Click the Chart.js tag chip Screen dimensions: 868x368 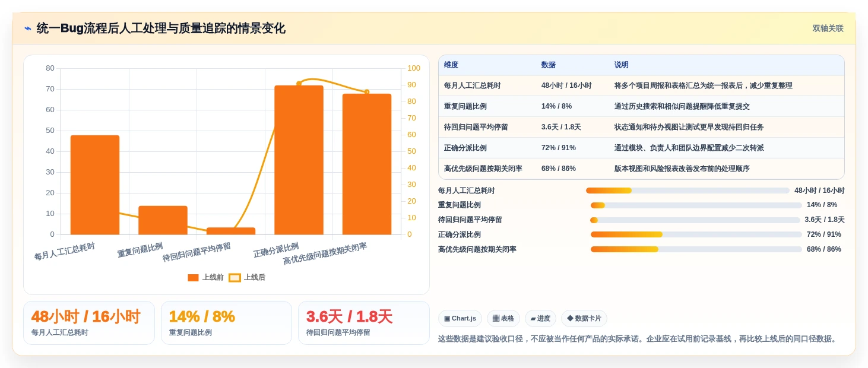(460, 318)
